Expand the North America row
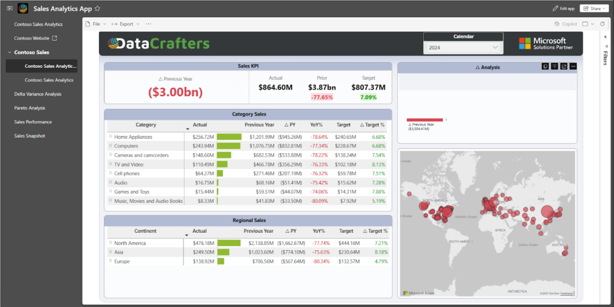Image resolution: width=614 pixels, height=307 pixels. pyautogui.click(x=110, y=242)
